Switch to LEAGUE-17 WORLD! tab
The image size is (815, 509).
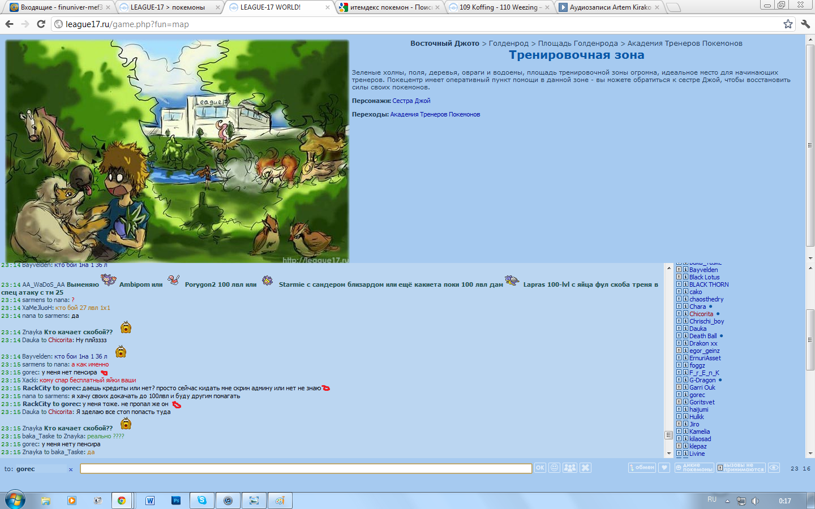coord(278,7)
